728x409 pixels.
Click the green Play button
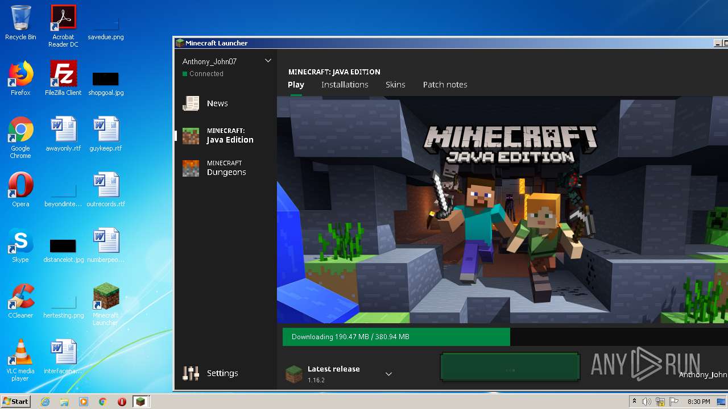(x=510, y=367)
